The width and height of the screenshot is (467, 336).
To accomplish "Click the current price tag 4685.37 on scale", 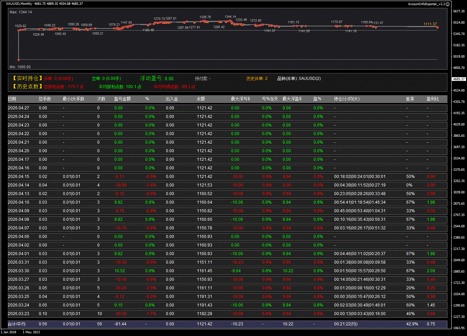I will [459, 79].
